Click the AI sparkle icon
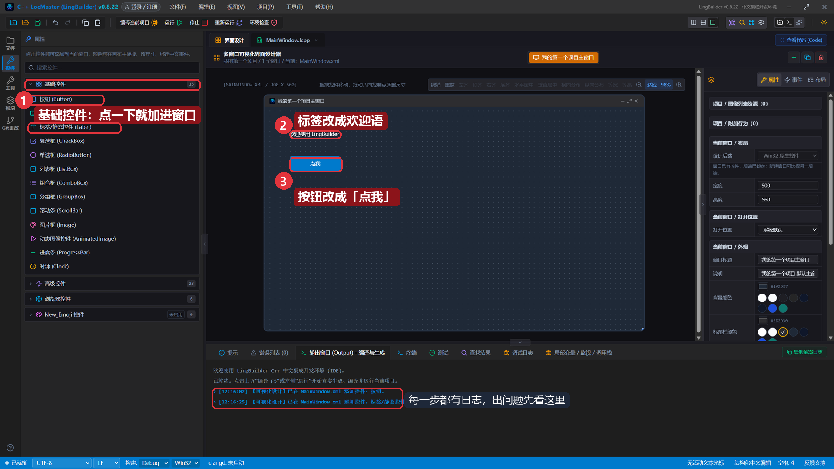This screenshot has height=469, width=834. (x=799, y=23)
